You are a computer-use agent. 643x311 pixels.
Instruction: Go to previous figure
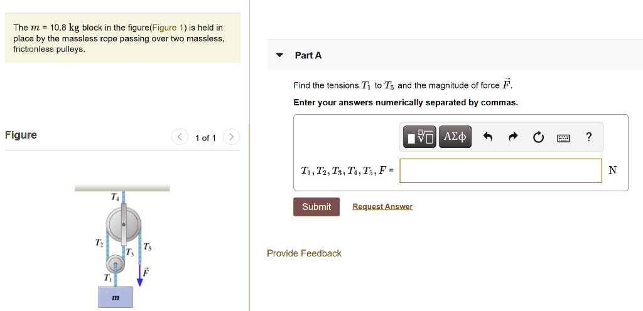coord(180,137)
